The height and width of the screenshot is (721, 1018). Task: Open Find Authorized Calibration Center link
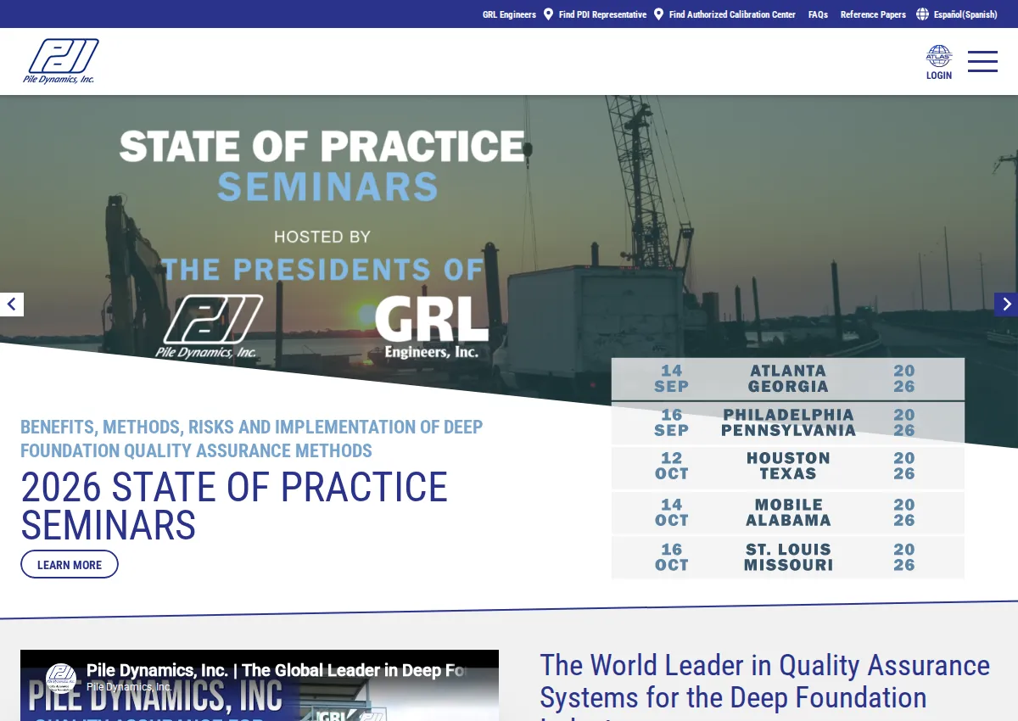732,14
